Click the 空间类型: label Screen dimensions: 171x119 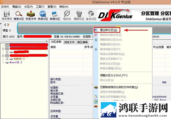56,111
